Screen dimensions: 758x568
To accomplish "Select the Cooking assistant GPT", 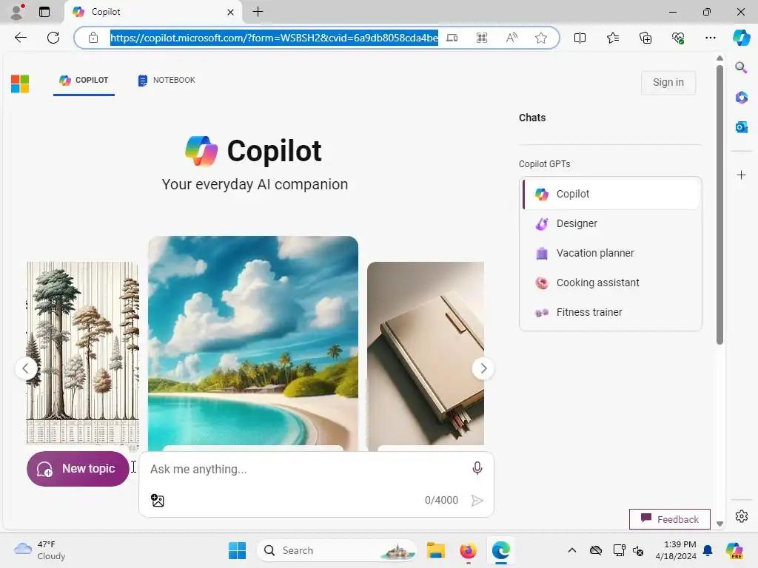I will click(x=612, y=283).
